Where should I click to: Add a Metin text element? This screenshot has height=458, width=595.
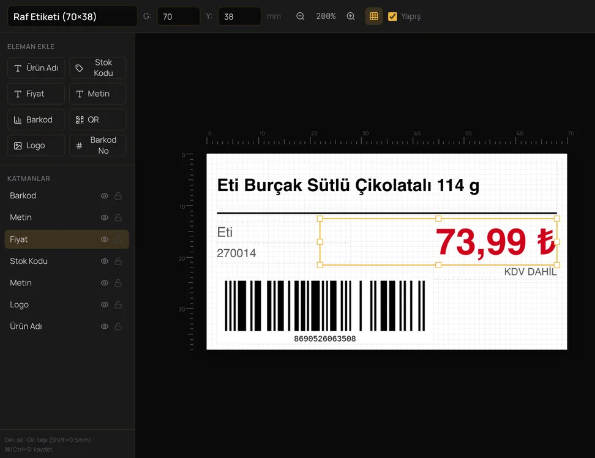(x=97, y=94)
